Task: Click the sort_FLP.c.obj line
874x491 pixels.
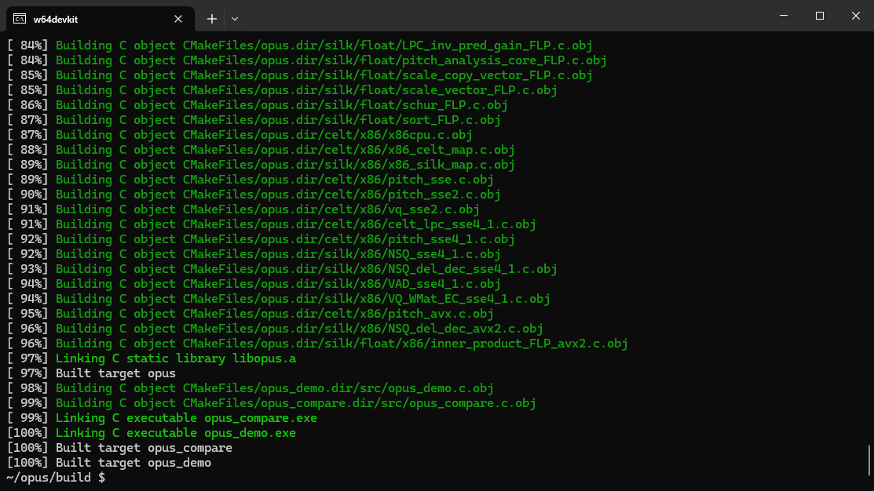Action: pyautogui.click(x=254, y=120)
